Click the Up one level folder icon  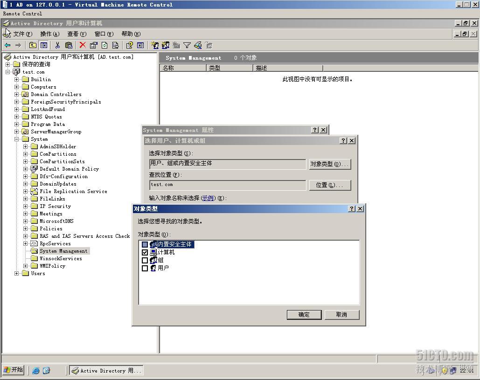coord(33,45)
